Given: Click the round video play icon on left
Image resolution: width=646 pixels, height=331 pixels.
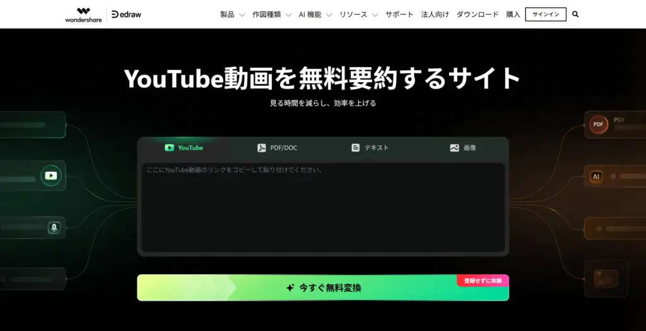Looking at the screenshot, I should (51, 176).
